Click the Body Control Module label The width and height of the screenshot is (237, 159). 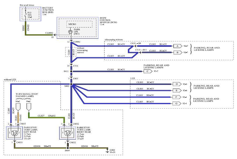(x=108, y=22)
